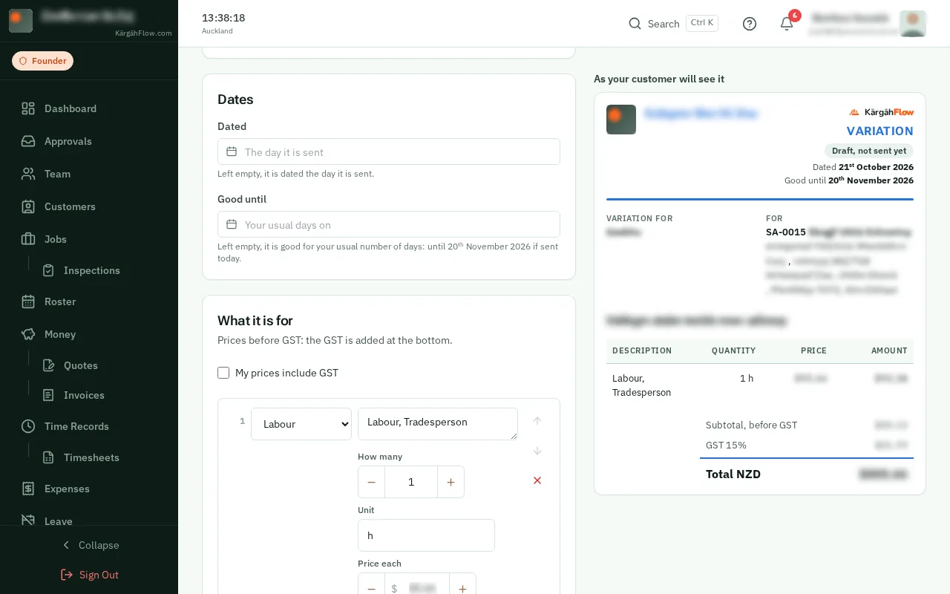Click the Dated date field

389,151
